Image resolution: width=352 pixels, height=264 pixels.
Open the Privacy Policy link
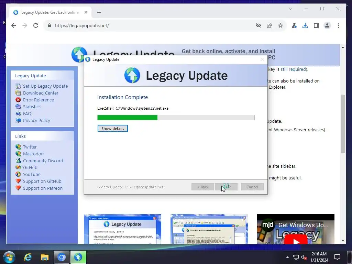coord(36,121)
